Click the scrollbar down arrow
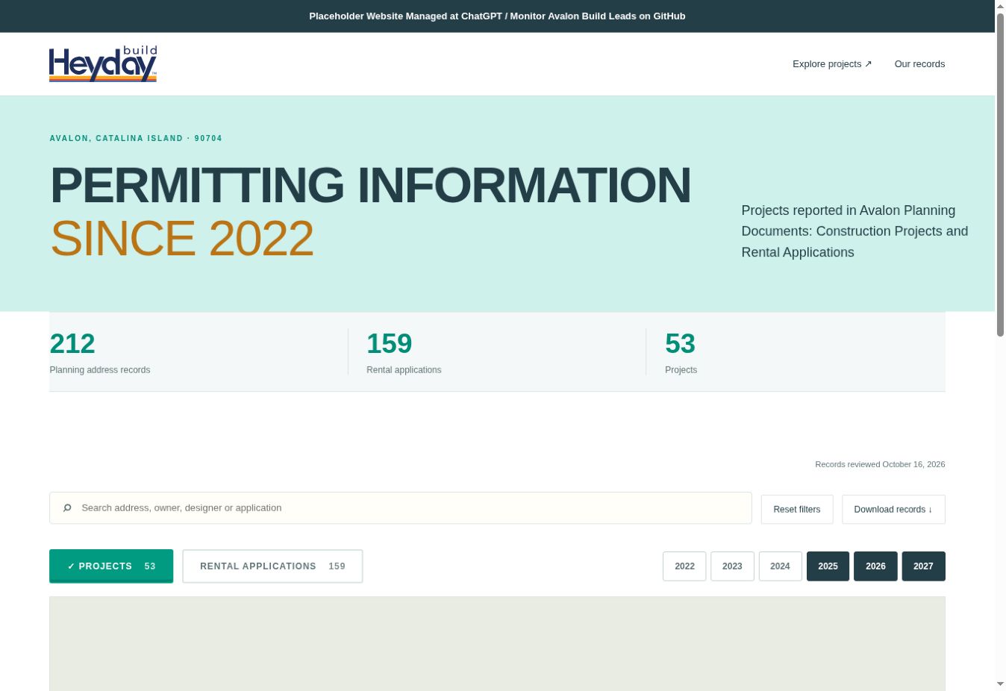 1000,684
